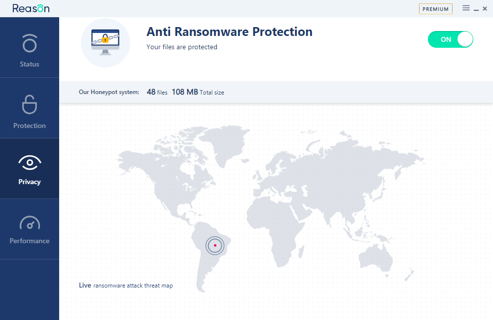Minimize the Reason window

tap(476, 9)
